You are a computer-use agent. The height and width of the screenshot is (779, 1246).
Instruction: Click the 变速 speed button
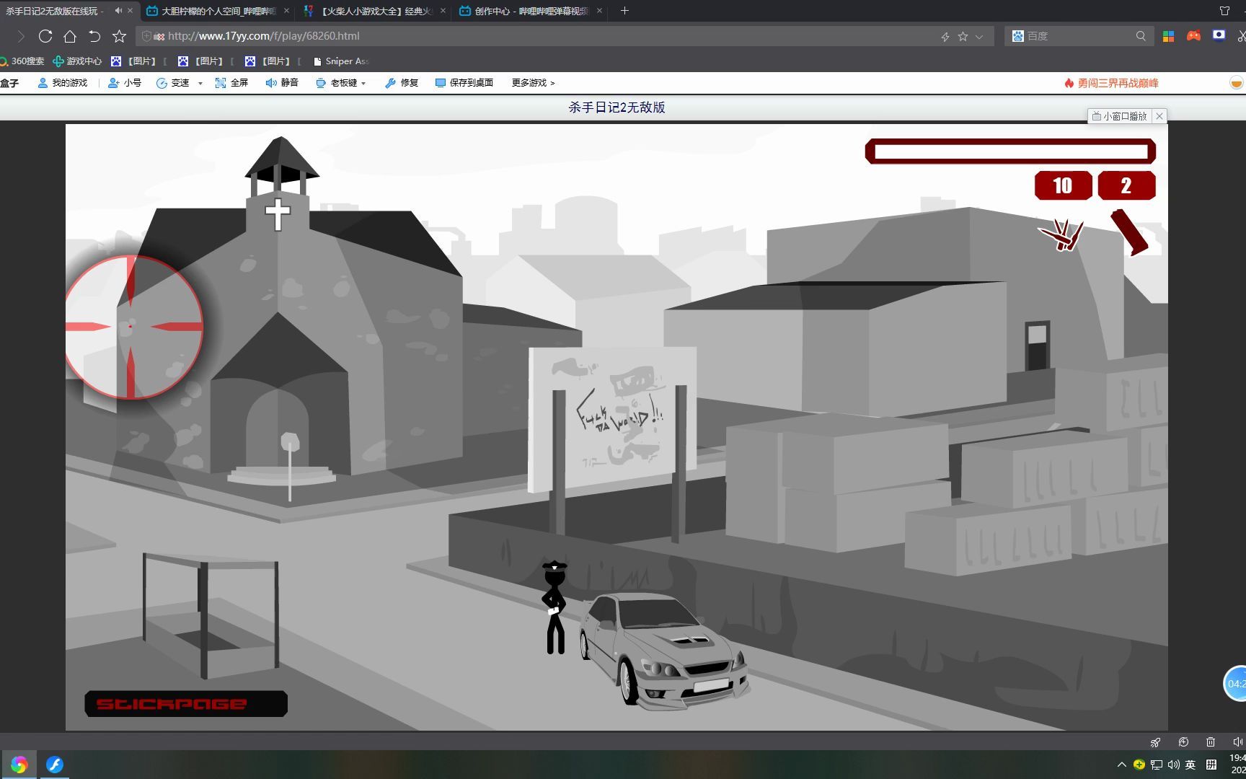[x=173, y=83]
